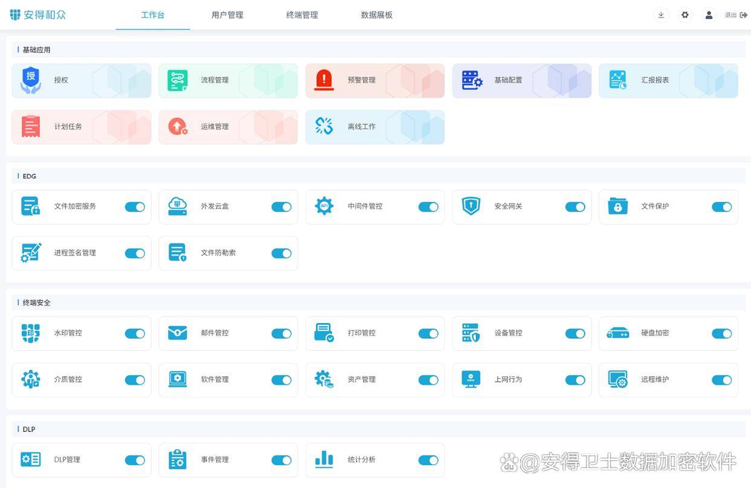Click the 邮件管控 envelope icon
Screen dimensions: 751x488
pos(177,333)
